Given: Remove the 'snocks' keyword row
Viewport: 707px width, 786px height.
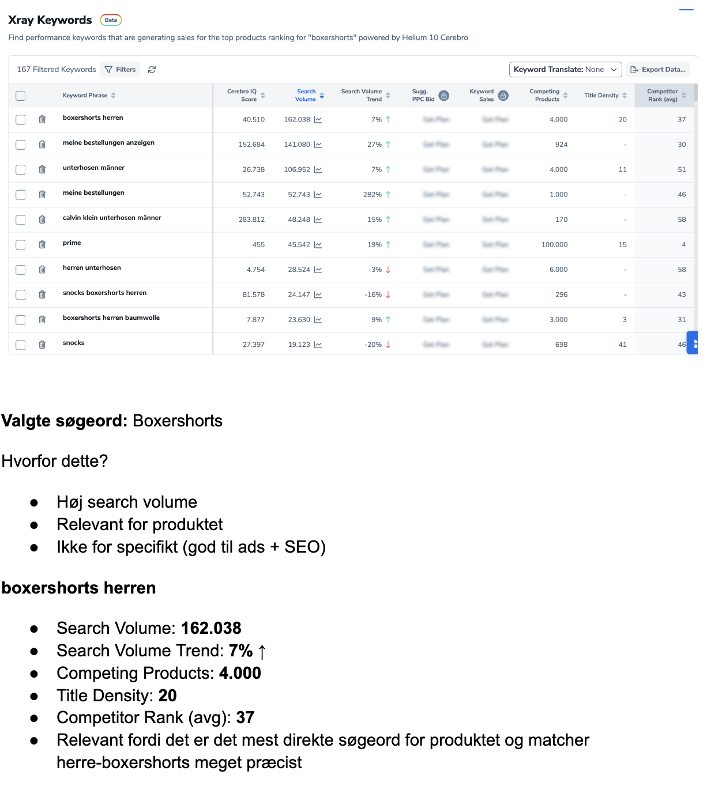Looking at the screenshot, I should coord(42,345).
